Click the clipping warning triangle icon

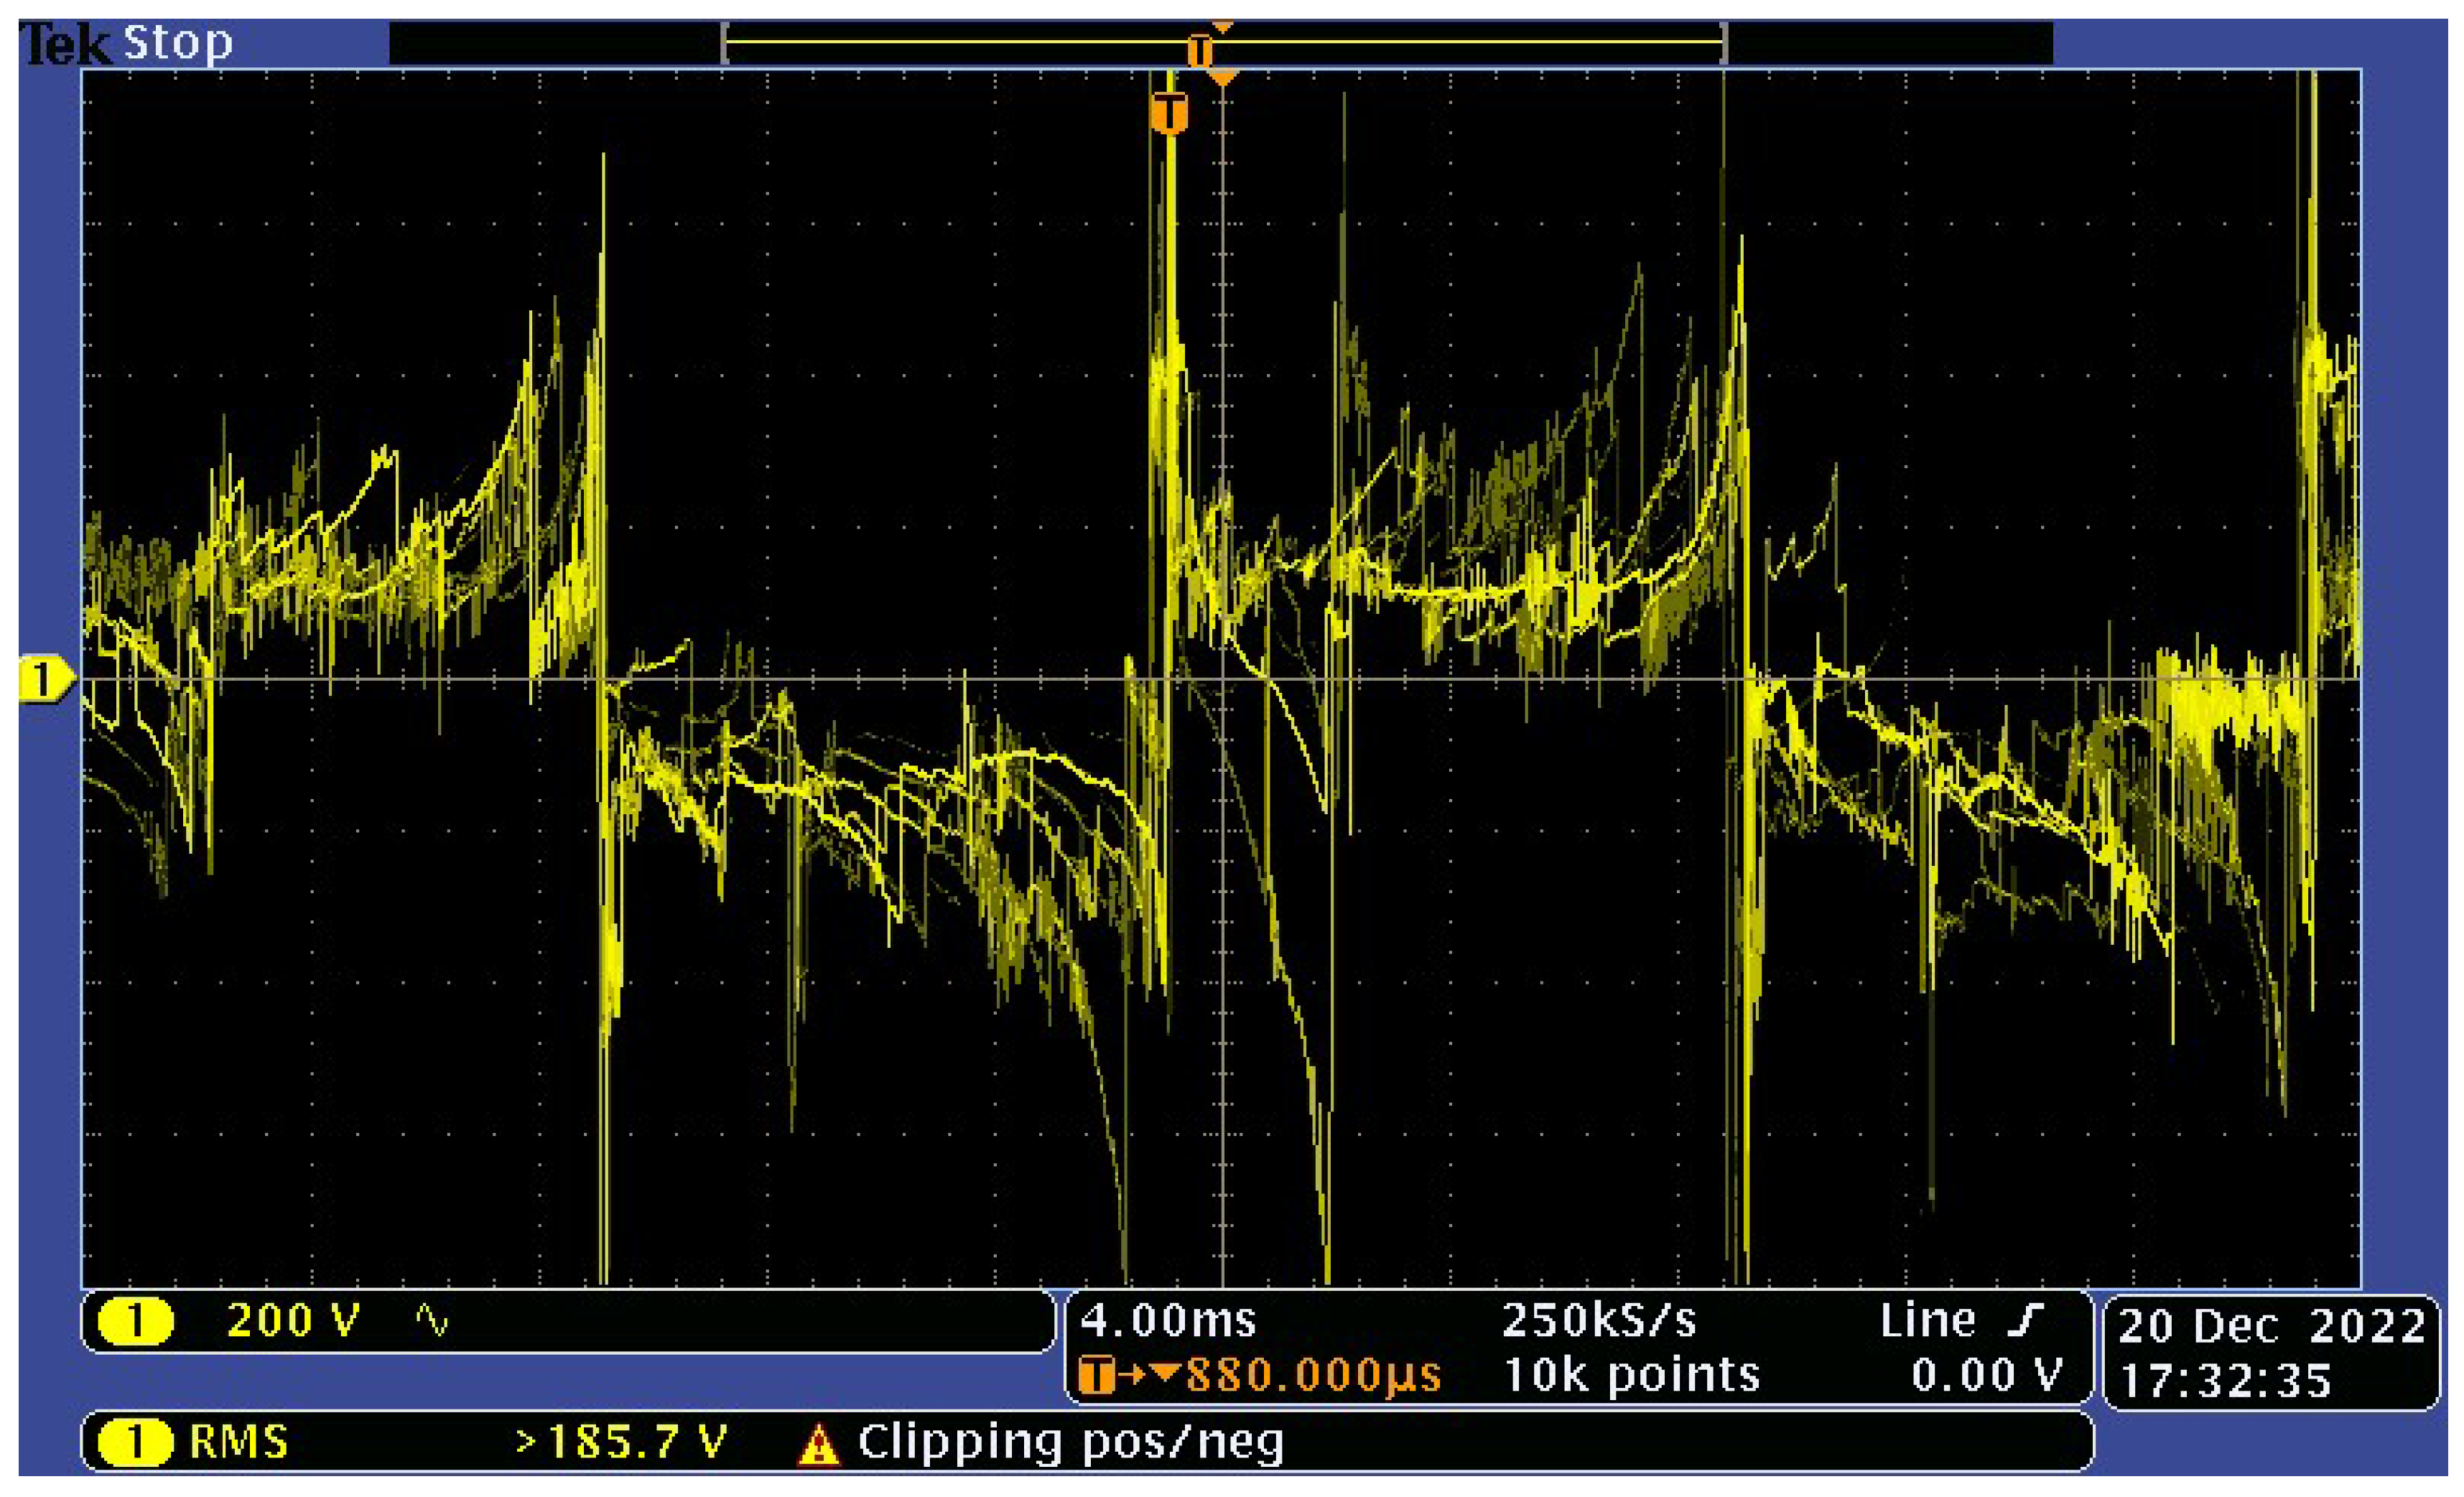click(x=818, y=1445)
